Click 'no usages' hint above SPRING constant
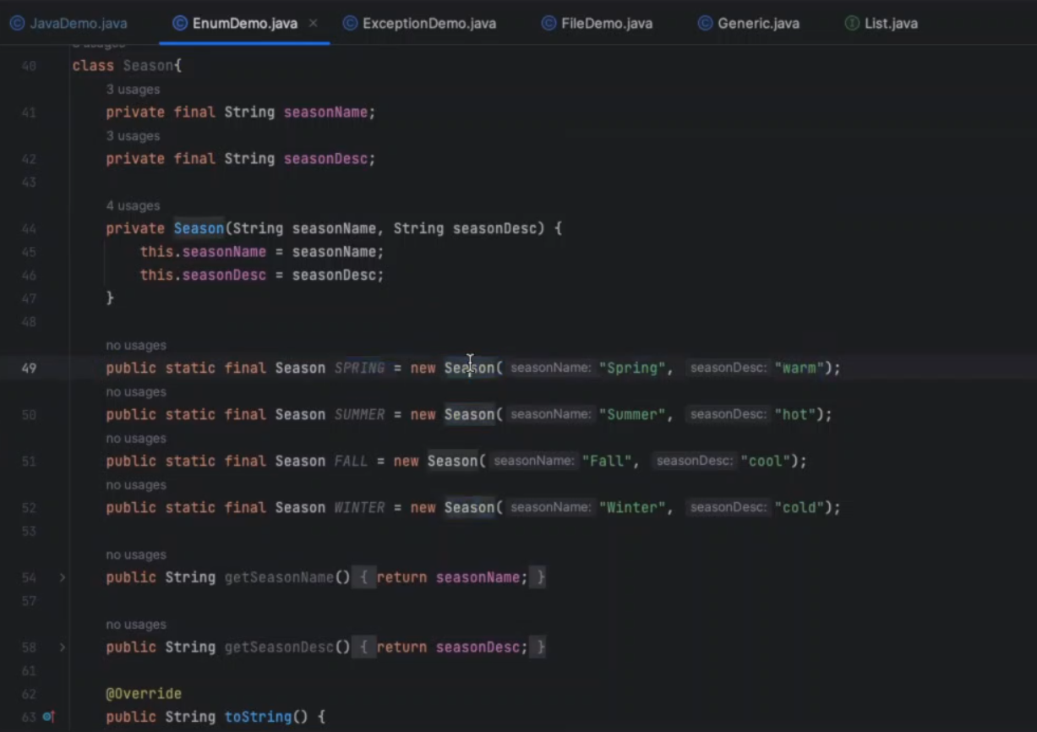Viewport: 1037px width, 732px height. [x=136, y=345]
